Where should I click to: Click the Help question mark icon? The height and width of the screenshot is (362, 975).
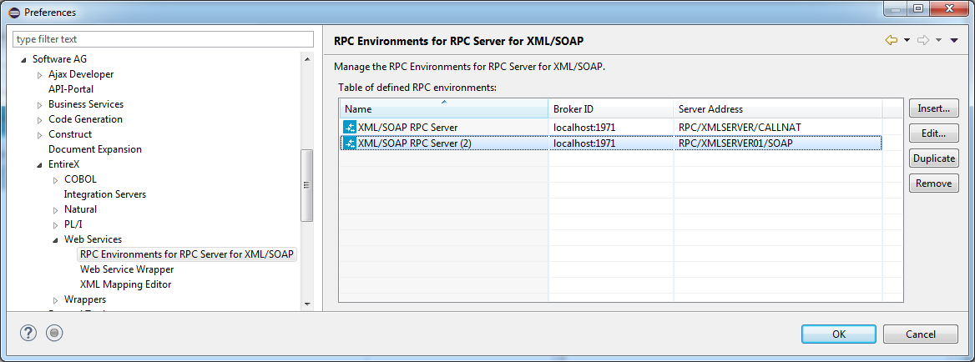pos(28,333)
